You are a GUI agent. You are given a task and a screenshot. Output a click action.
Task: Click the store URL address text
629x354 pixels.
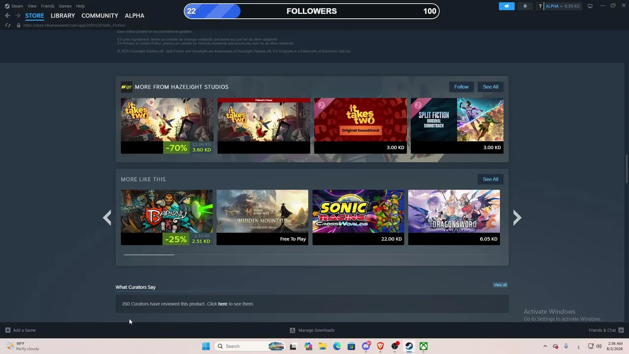click(74, 25)
